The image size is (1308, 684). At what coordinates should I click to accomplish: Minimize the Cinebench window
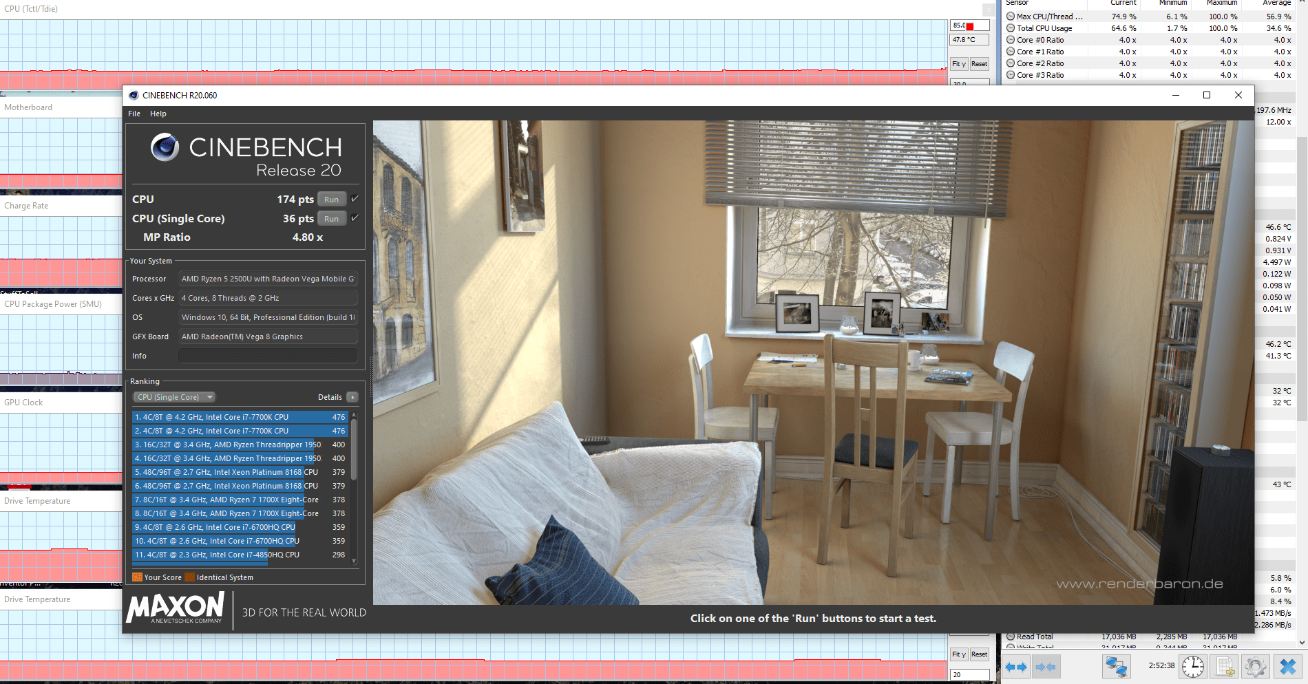1176,95
